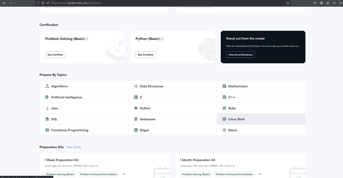Click the tracking protection shield icon

pyautogui.click(x=38, y=3)
